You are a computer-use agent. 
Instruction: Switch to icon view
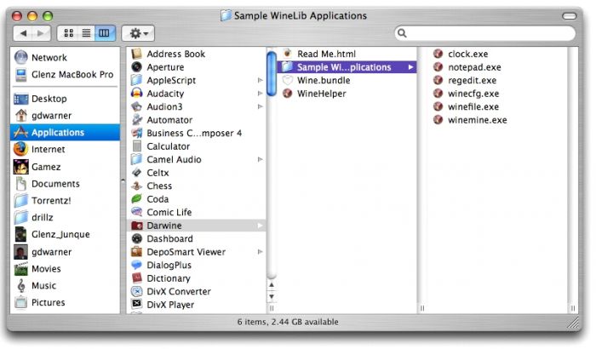(x=68, y=33)
